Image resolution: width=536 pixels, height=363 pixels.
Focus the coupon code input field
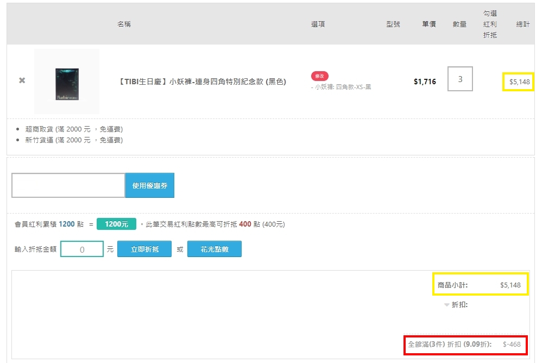click(68, 185)
